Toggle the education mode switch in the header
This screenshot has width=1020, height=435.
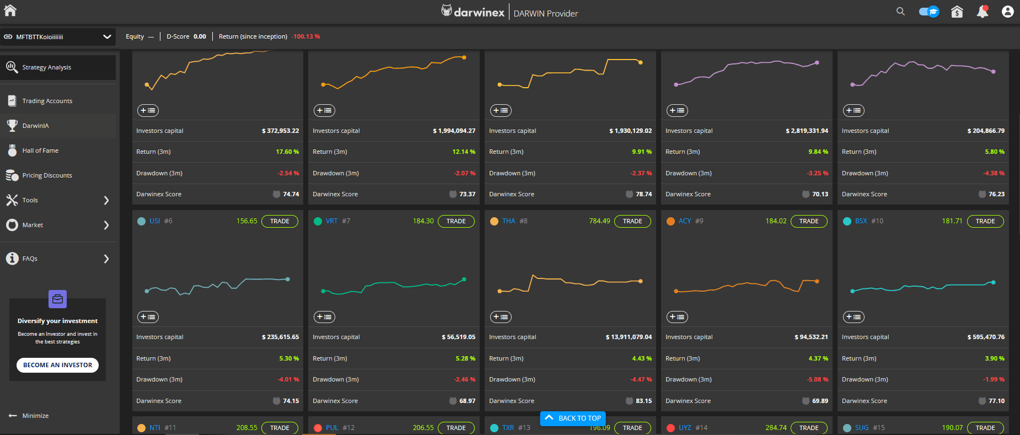929,12
